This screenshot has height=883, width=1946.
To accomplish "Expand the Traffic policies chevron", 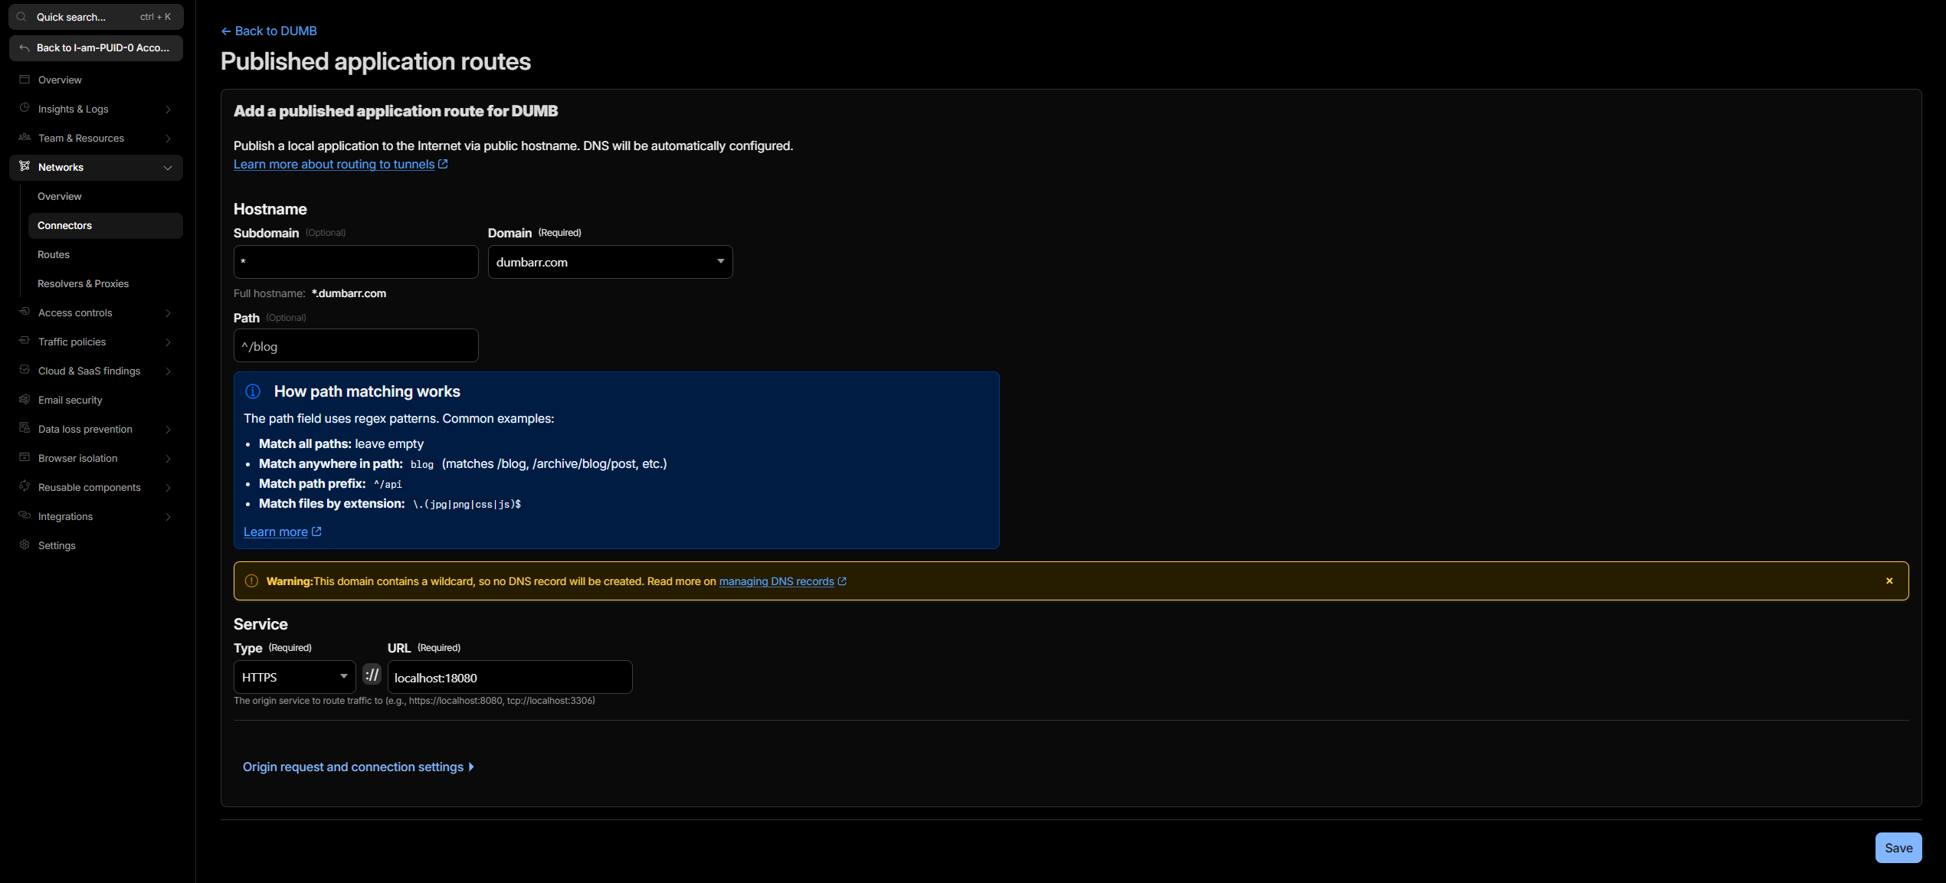I will click(x=168, y=342).
